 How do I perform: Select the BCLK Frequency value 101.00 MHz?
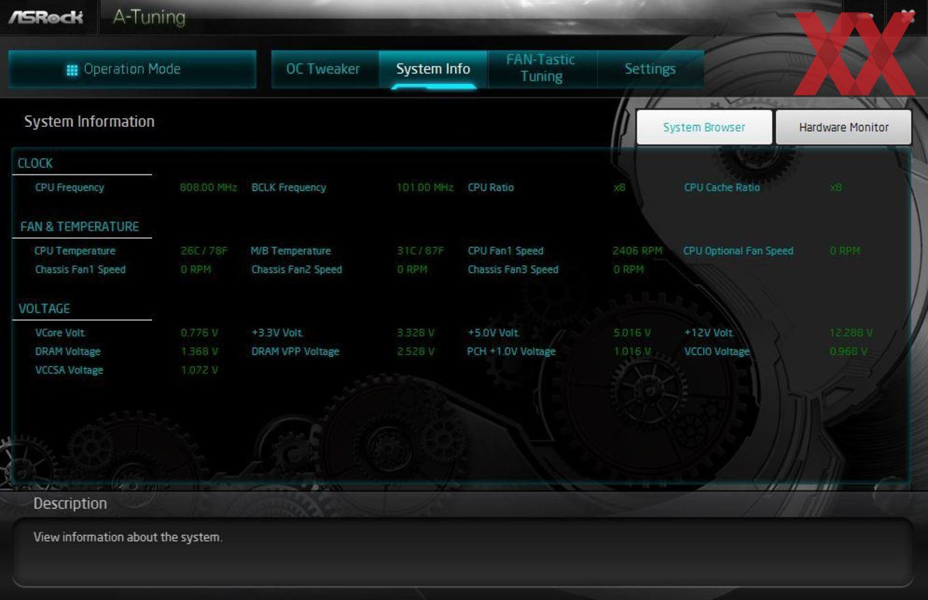pos(425,187)
